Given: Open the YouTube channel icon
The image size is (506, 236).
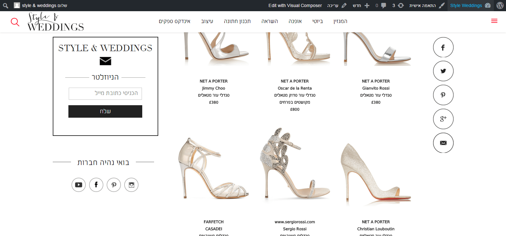Looking at the screenshot, I should click(79, 185).
